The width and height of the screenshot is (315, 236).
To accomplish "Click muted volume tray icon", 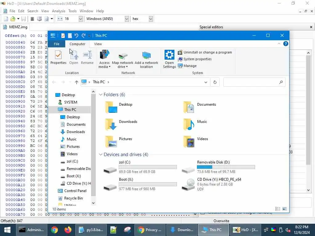I will point(288,230).
